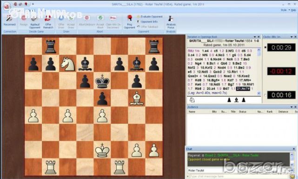Click the Evaluate Opponent option
The width and height of the screenshot is (298, 179).
click(150, 17)
